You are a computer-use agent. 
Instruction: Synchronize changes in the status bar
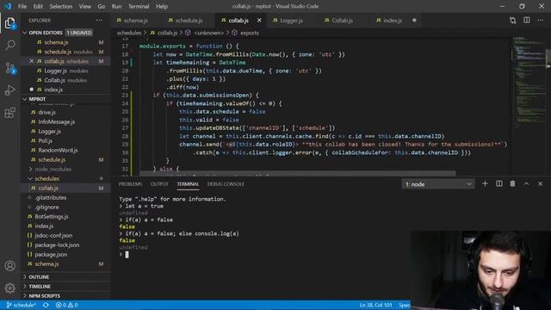[x=46, y=305]
